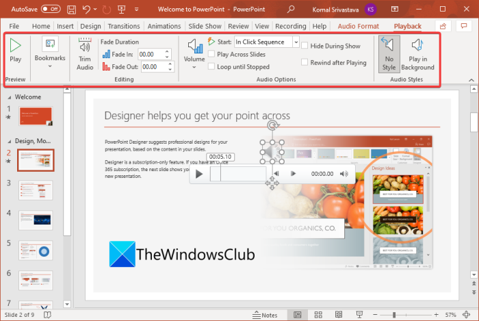
Task: Check Hide During Show option
Action: point(305,46)
